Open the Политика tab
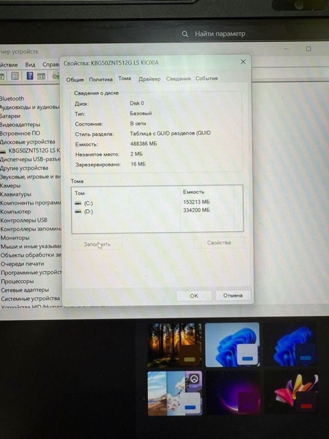 point(101,79)
